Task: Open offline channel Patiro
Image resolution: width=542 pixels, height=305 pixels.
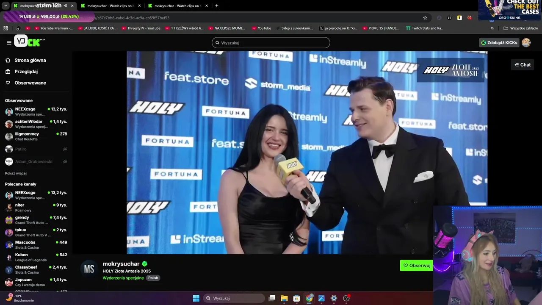Action: [36, 149]
